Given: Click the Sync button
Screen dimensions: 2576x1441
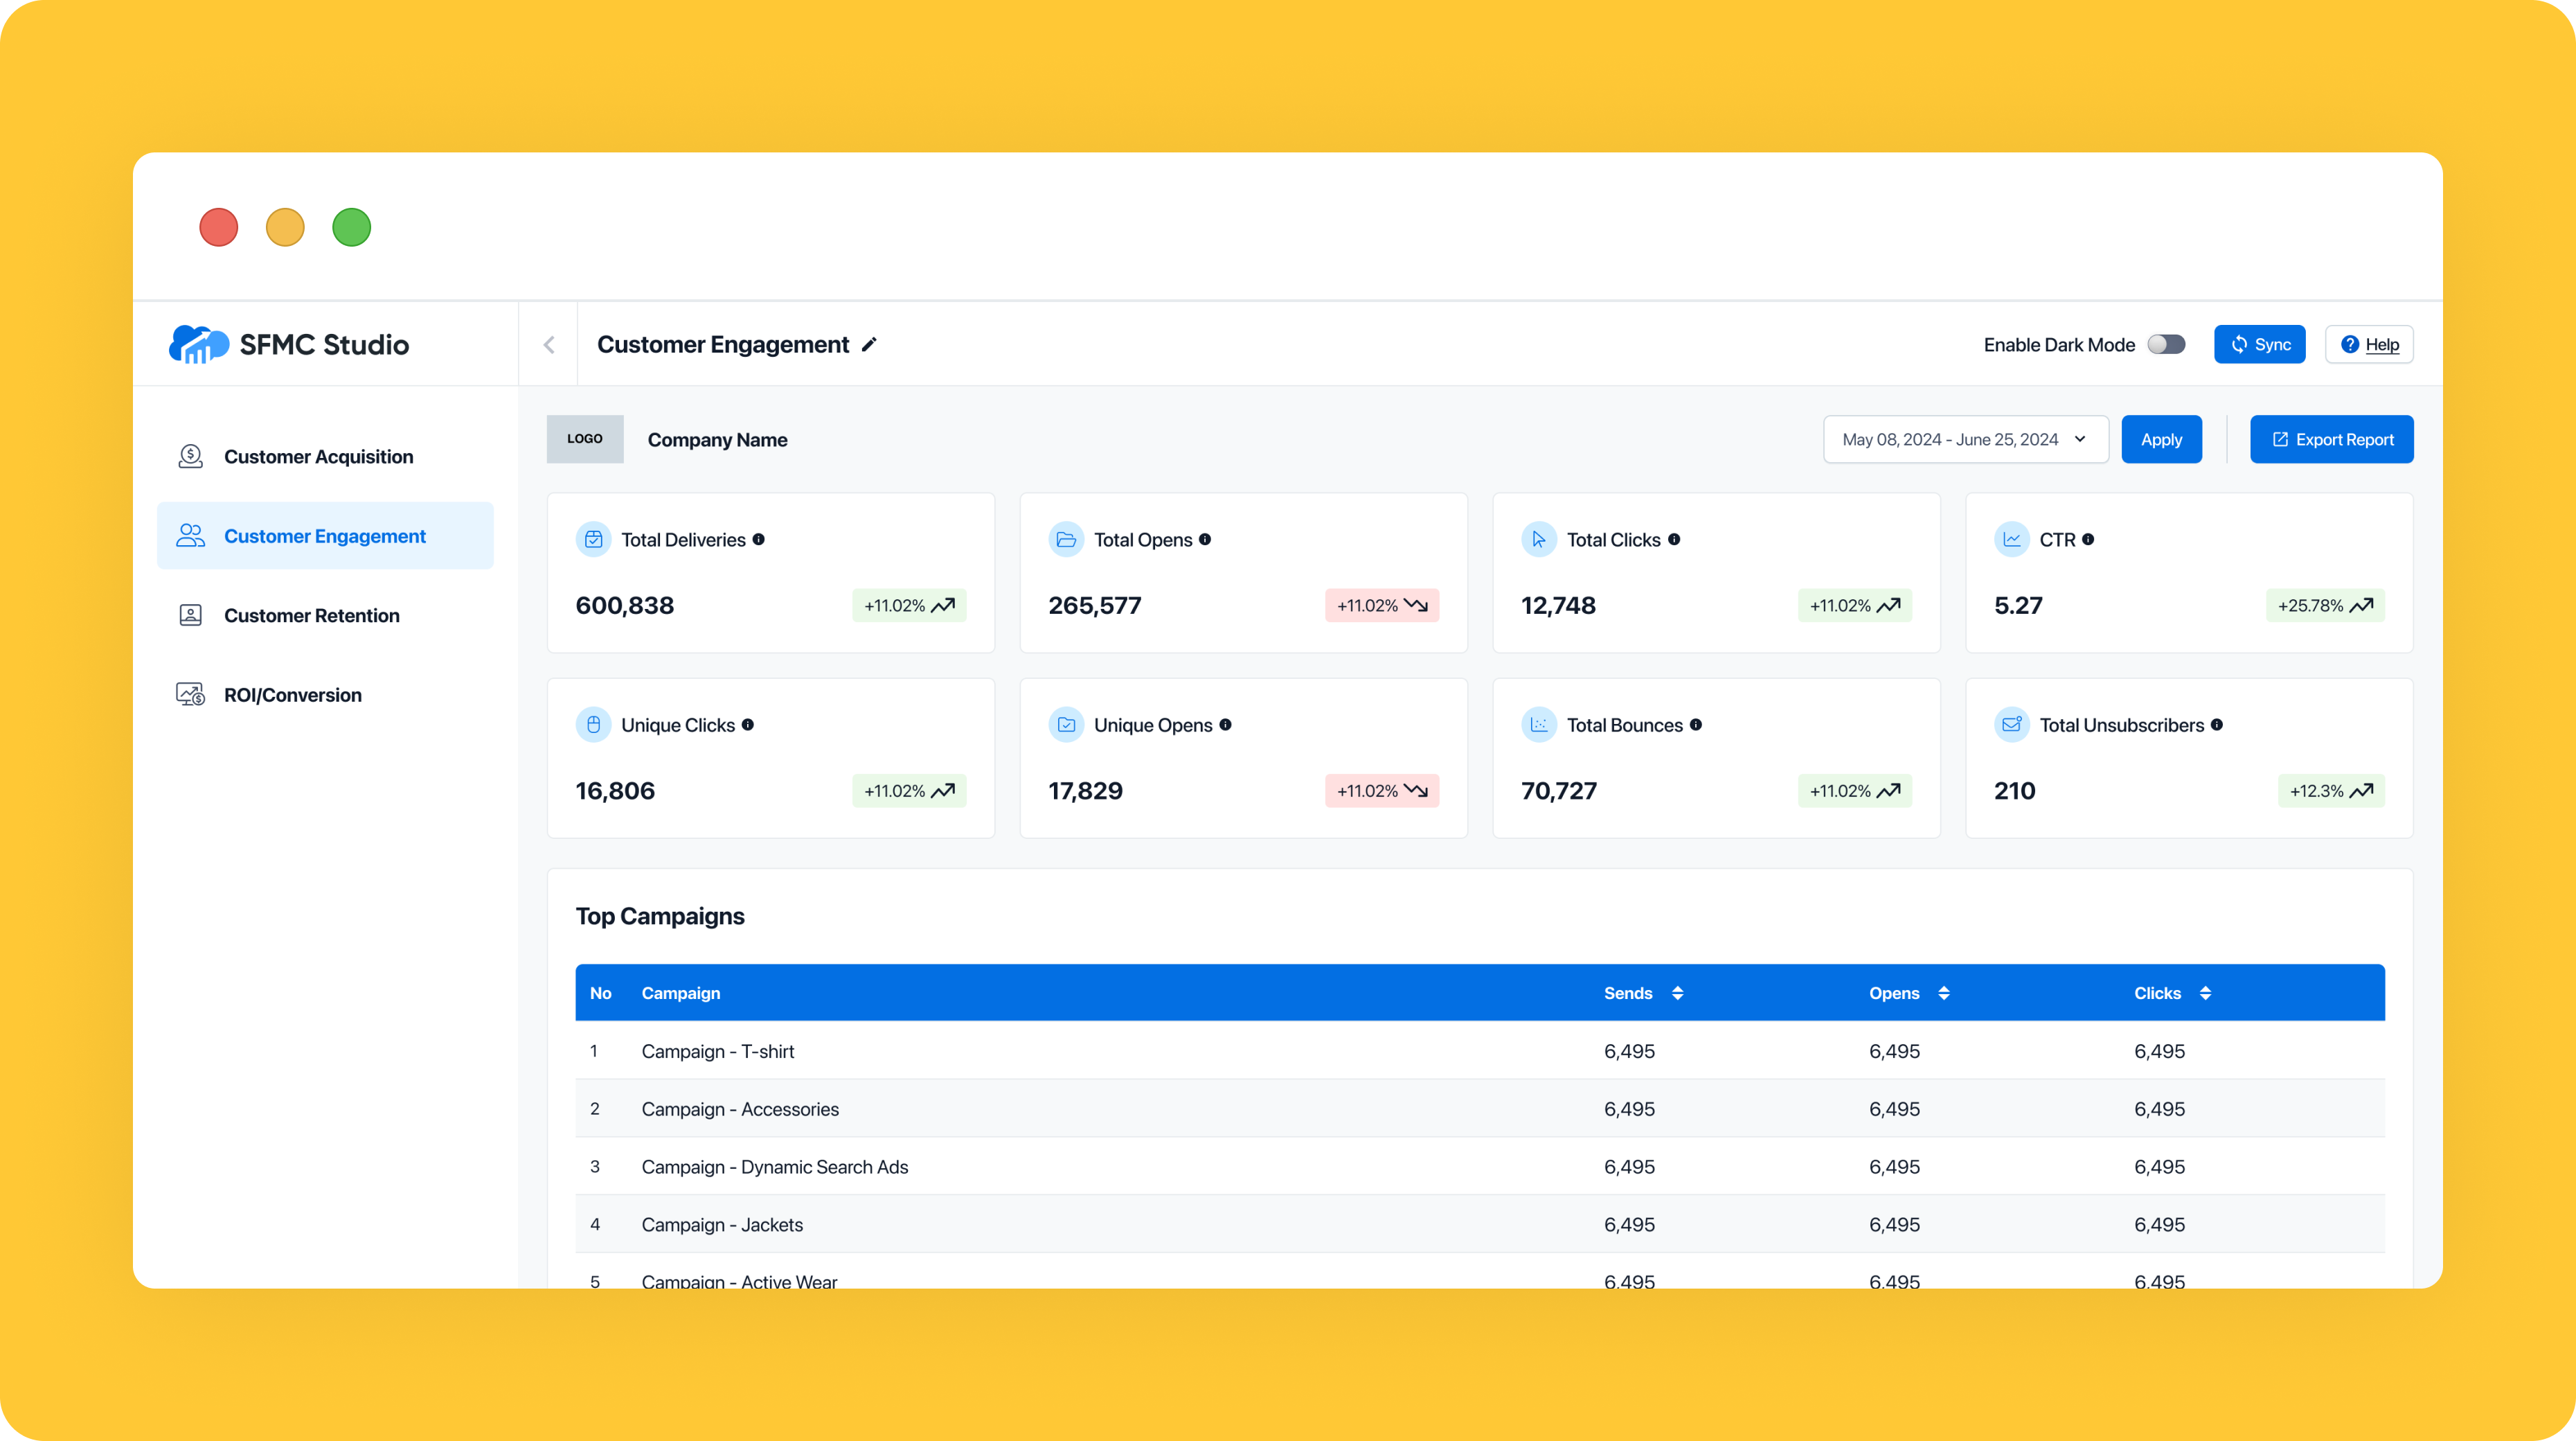Looking at the screenshot, I should coord(2259,344).
